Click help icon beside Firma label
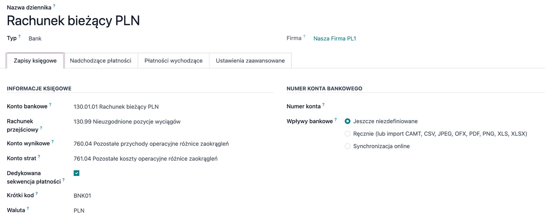The height and width of the screenshot is (223, 545). (x=304, y=37)
